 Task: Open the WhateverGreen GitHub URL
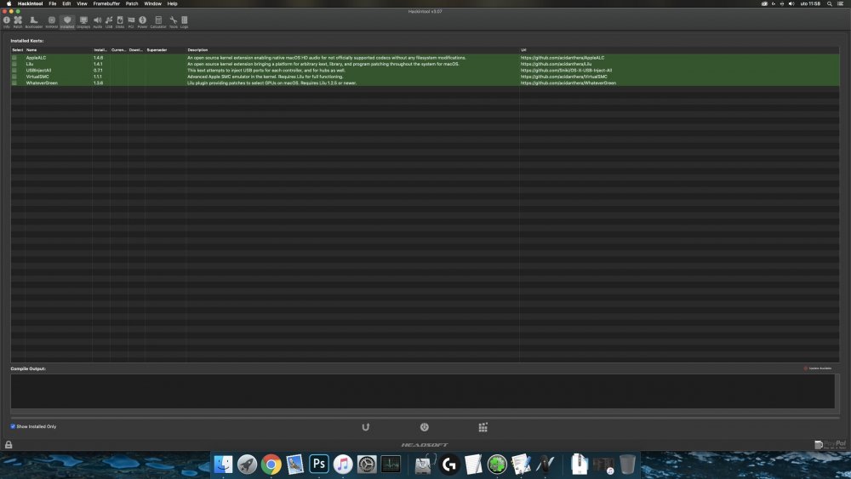pos(568,83)
